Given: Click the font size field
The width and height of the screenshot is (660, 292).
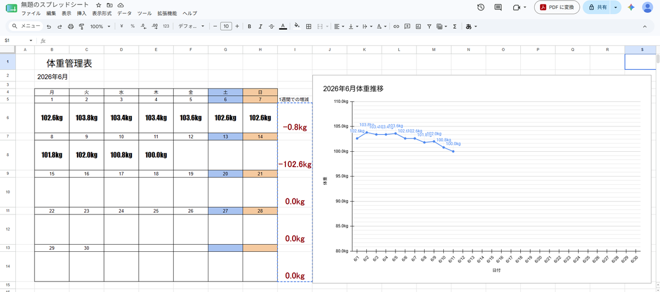Looking at the screenshot, I should 226,26.
